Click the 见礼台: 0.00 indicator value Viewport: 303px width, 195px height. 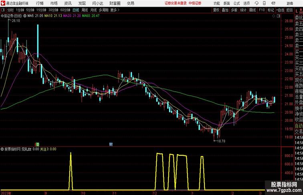coord(30,149)
